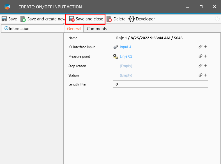The width and height of the screenshot is (221, 164).
Task: Open the Information panel tab
Action: point(17,28)
